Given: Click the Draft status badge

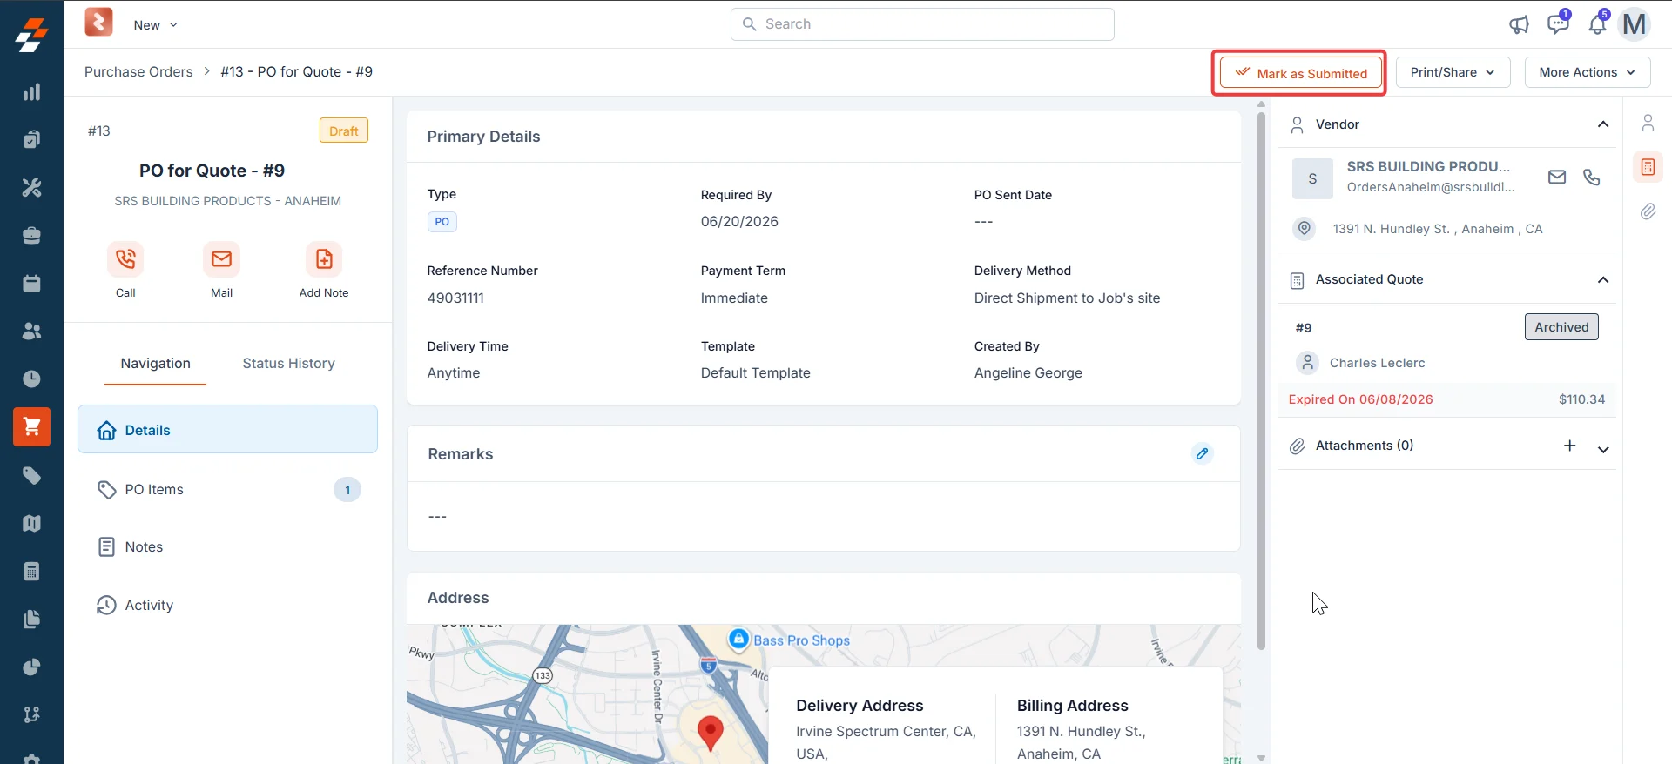Looking at the screenshot, I should (344, 131).
